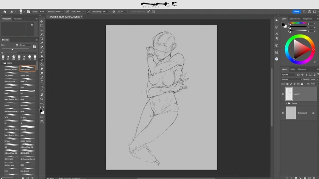
Task: Select the Move tool
Action: tap(42, 21)
